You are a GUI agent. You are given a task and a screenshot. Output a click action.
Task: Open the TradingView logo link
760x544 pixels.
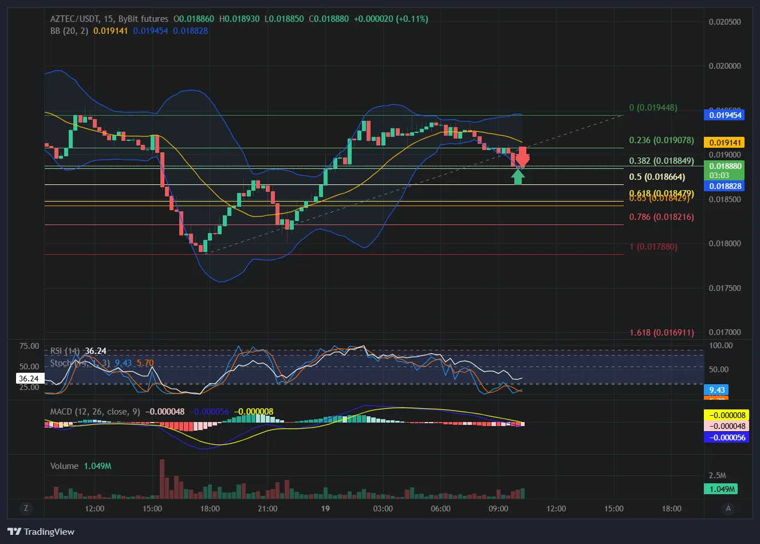pos(41,532)
